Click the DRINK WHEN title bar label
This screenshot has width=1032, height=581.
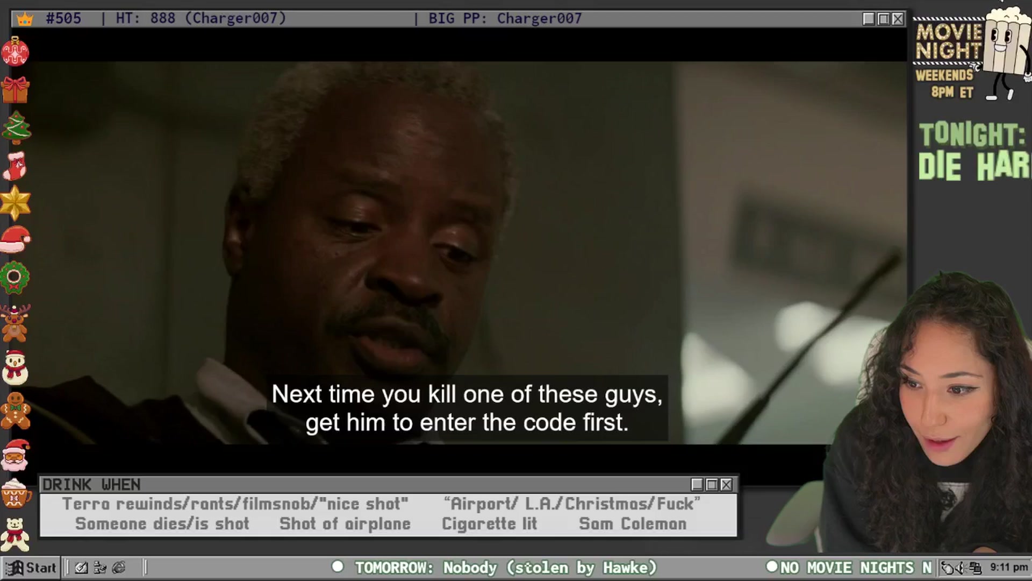coord(91,485)
